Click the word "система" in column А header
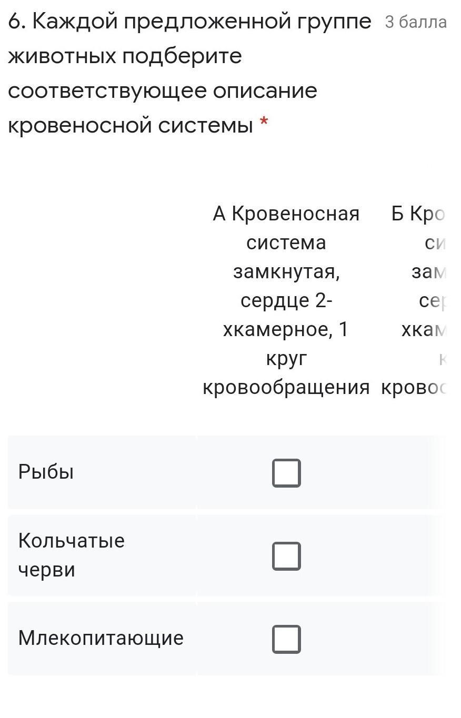Image resolution: width=461 pixels, height=718 pixels. tap(286, 242)
